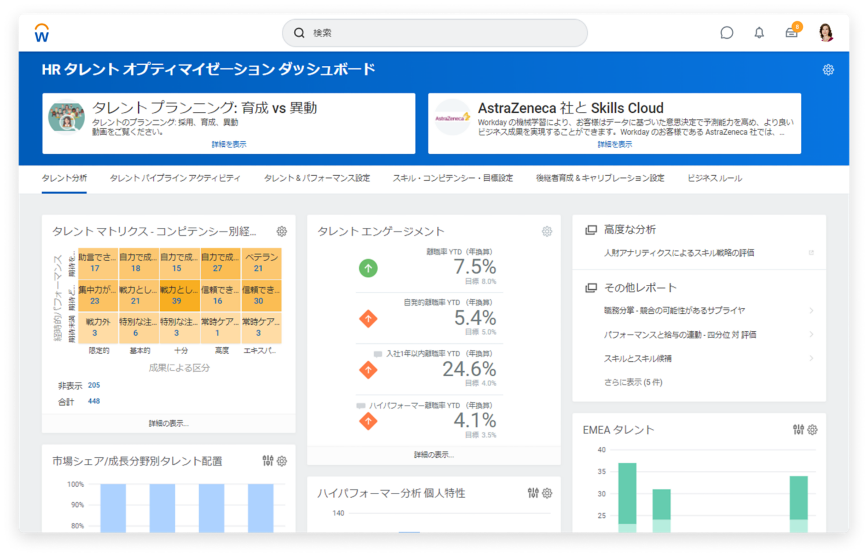Open EMEA タレント filter sliders icon
The image size is (868, 556).
799,429
